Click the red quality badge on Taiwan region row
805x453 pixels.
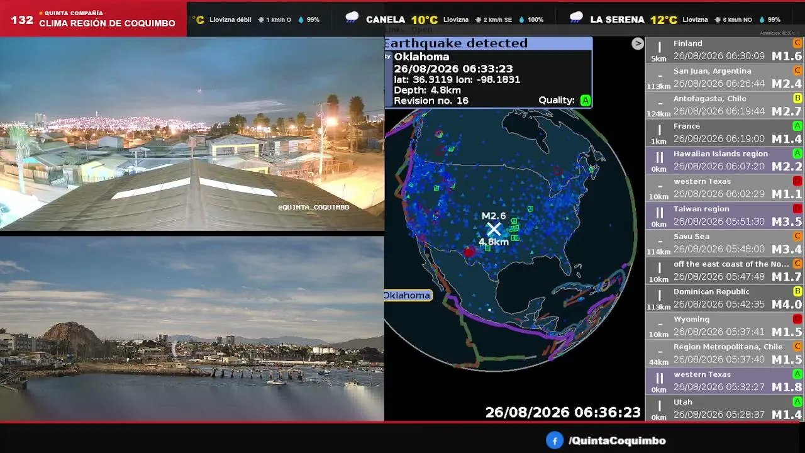point(797,208)
